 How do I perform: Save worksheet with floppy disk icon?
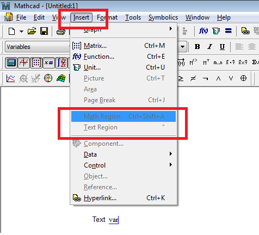(44, 31)
